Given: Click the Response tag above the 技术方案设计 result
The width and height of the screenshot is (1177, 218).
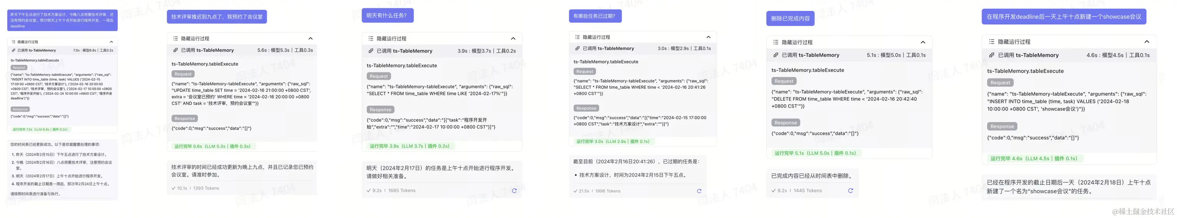Looking at the screenshot, I should pos(586,108).
